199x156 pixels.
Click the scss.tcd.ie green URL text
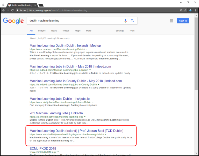click(x=67, y=134)
